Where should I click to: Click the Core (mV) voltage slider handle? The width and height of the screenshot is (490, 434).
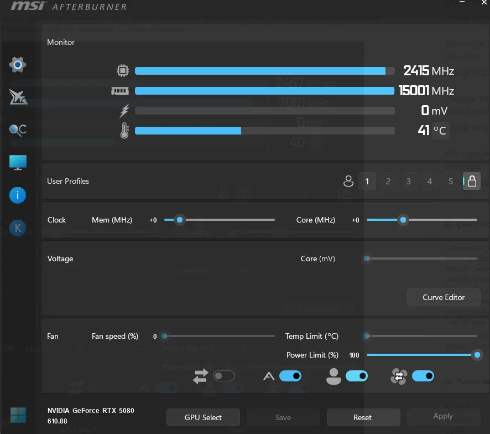click(367, 259)
